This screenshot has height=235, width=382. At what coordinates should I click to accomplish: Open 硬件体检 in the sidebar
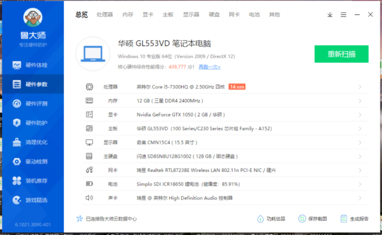(x=33, y=65)
